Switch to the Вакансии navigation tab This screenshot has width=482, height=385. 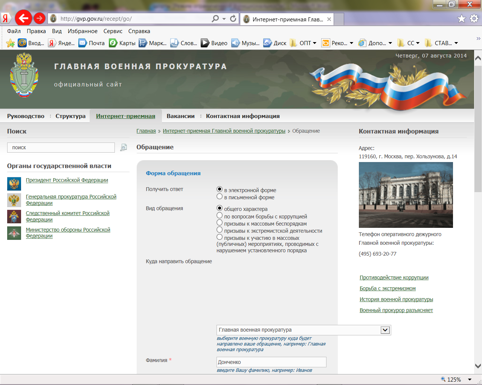(181, 116)
